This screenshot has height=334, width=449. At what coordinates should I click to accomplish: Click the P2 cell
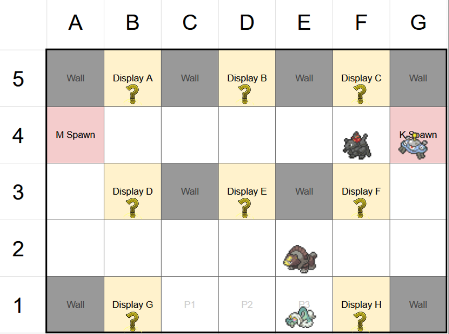point(247,304)
